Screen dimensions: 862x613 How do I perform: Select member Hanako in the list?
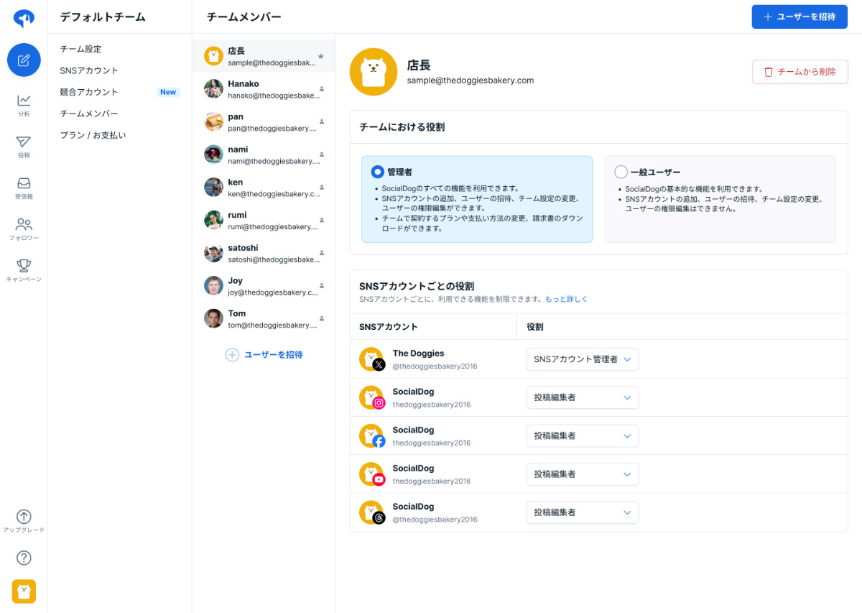pyautogui.click(x=264, y=89)
